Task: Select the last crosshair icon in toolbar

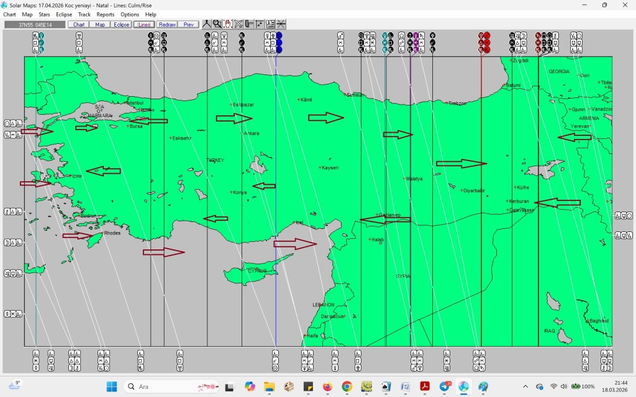Action: [281, 24]
